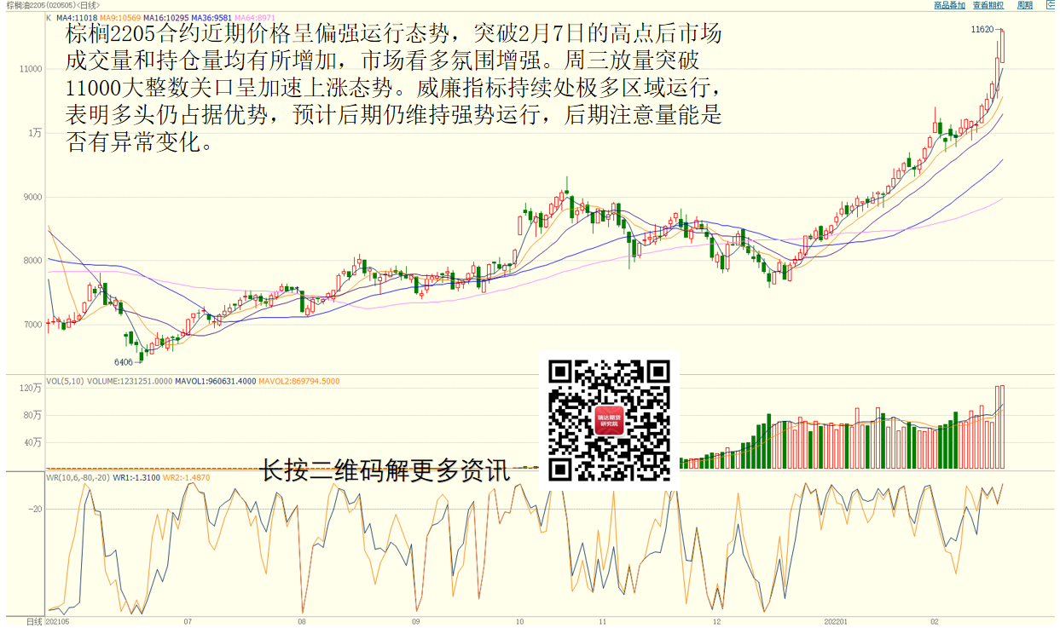Open the 查看期权 link

tap(989, 5)
